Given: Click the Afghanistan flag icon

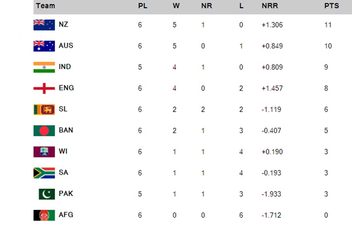Looking at the screenshot, I should point(44,215).
